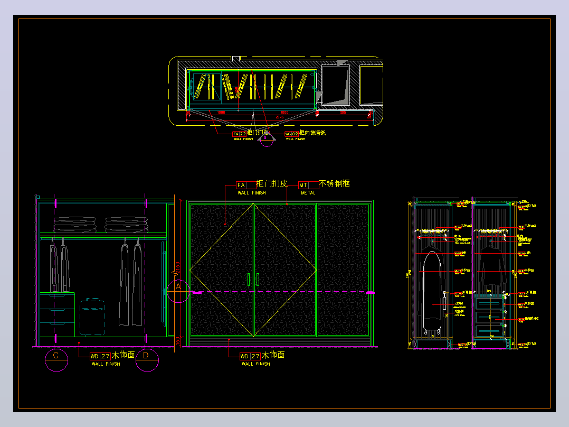Select WALL FINISH caption under FA 22
Screen dimensions: 569x427
coord(243,139)
